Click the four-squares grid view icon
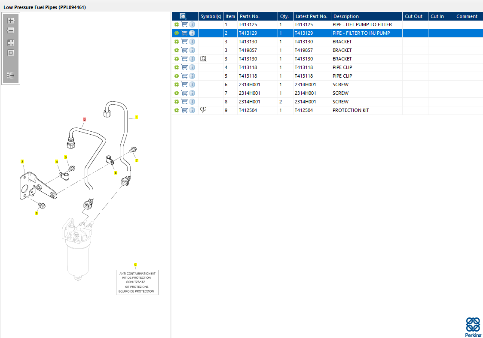The height and width of the screenshot is (338, 483). coord(11,43)
